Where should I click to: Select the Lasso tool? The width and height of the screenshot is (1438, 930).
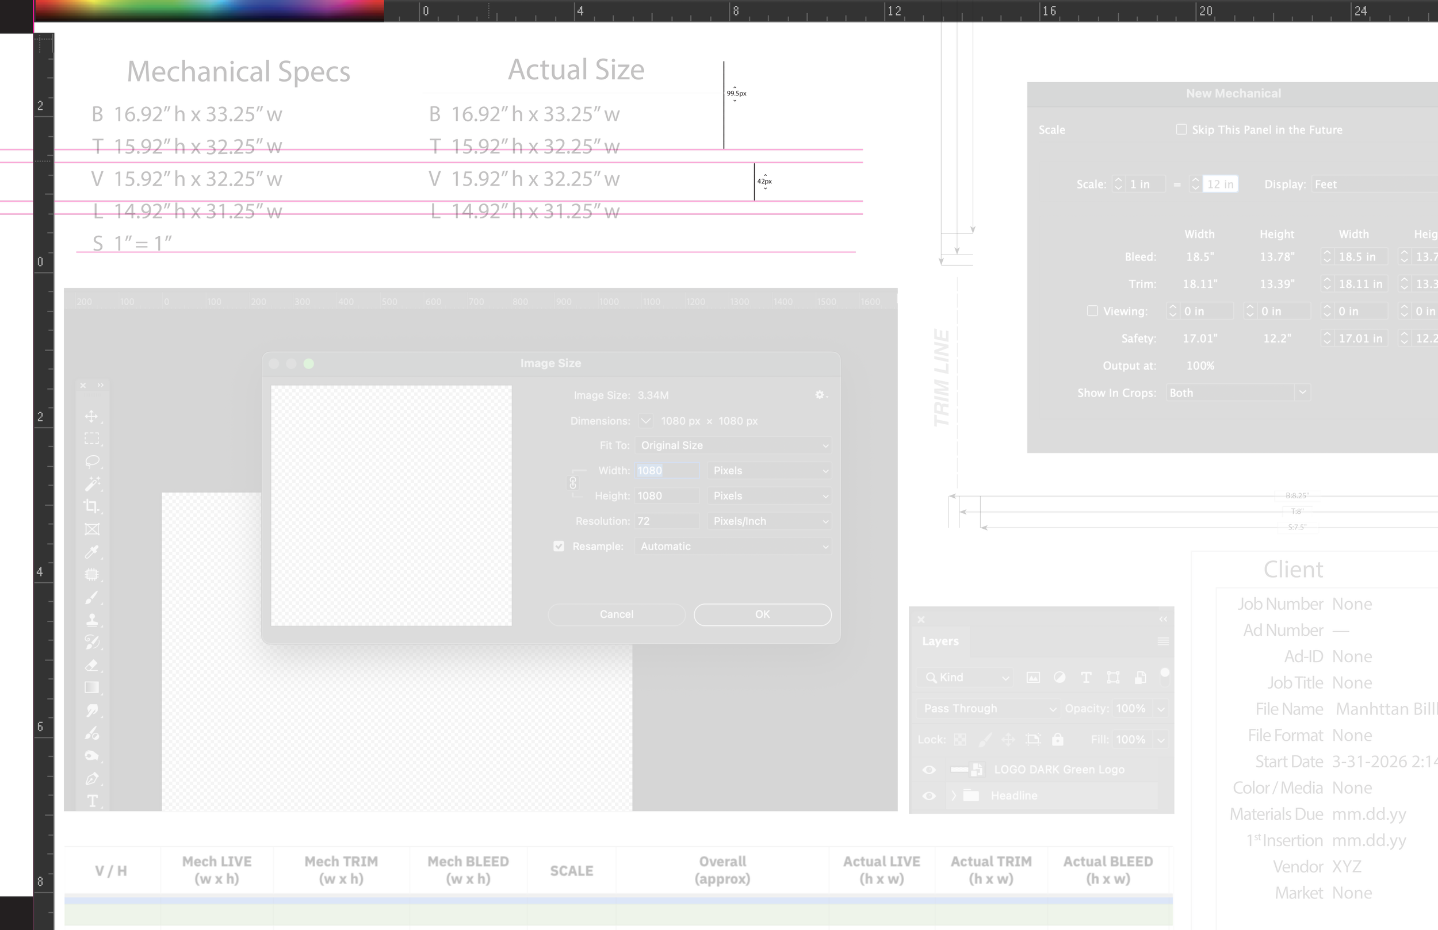(92, 462)
